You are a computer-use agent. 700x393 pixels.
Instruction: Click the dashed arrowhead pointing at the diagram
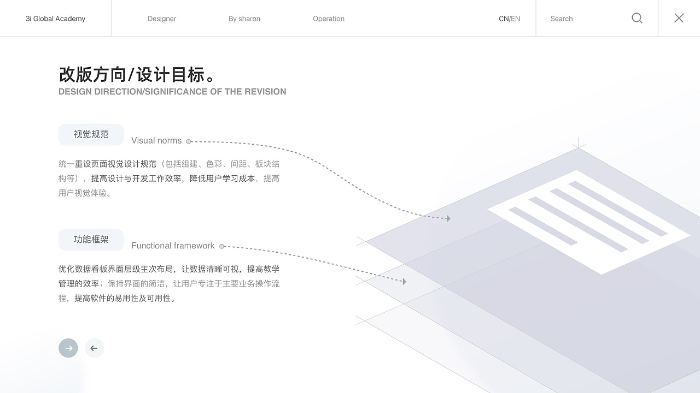pyautogui.click(x=448, y=218)
